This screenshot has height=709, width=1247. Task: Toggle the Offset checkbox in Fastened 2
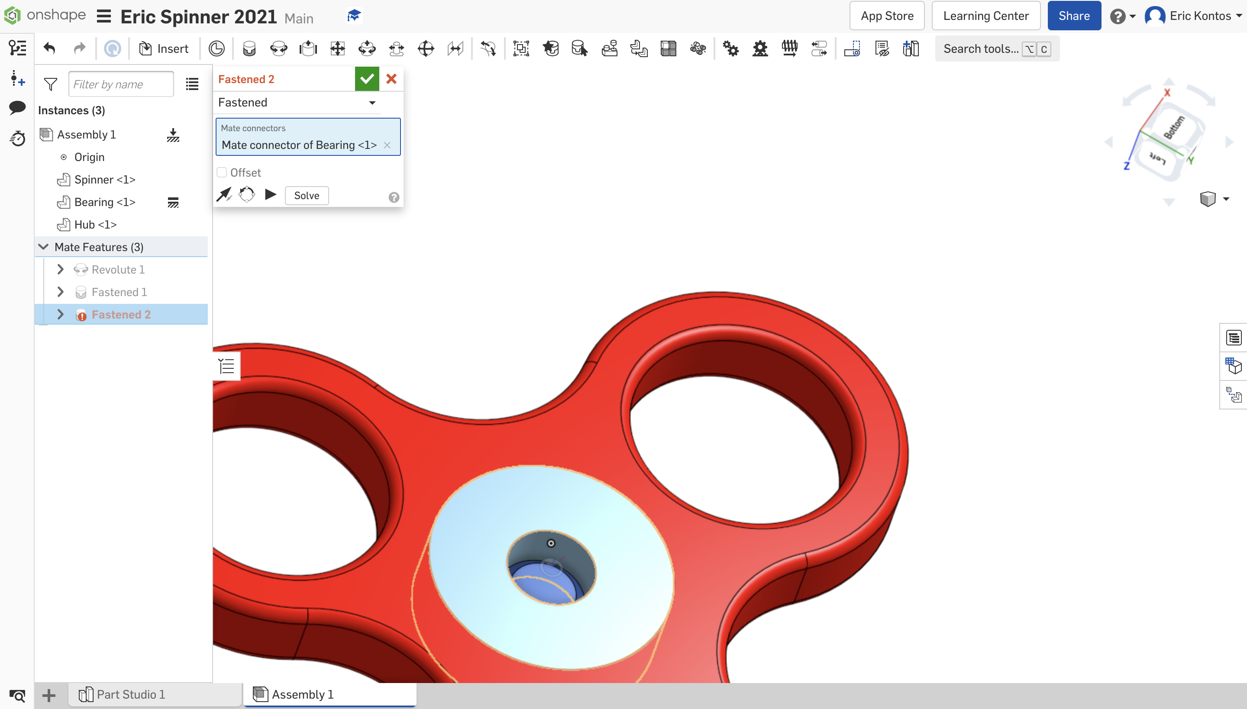[x=222, y=172]
